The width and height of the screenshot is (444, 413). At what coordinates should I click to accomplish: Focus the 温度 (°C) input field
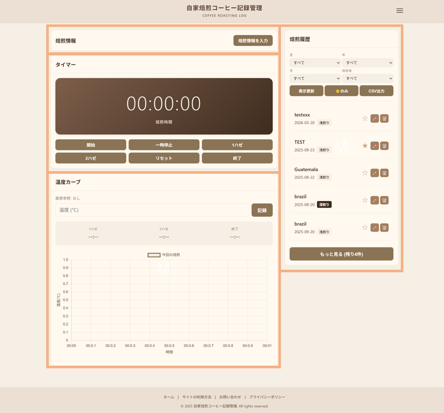[152, 210]
